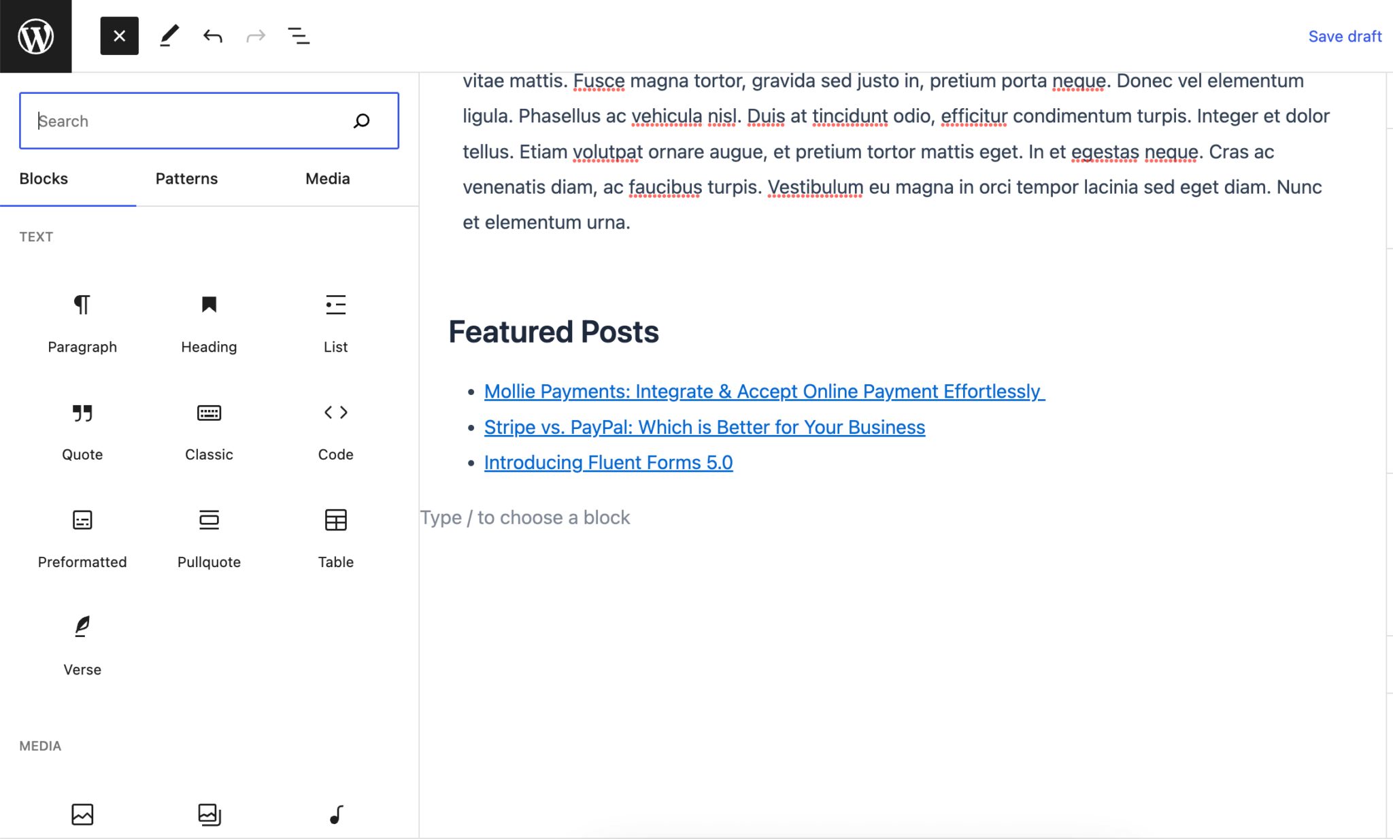Switch to the Patterns tab
Viewport: 1393px width, 839px height.
(x=186, y=179)
